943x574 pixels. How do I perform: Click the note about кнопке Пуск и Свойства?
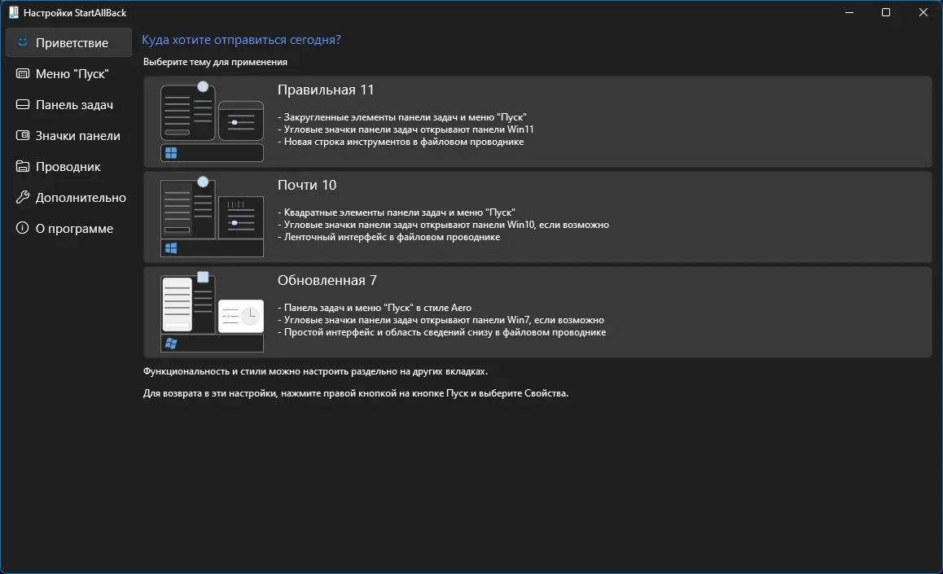pos(355,393)
